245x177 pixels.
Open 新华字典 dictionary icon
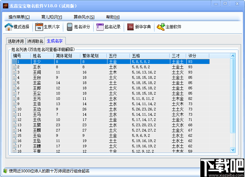130,27
